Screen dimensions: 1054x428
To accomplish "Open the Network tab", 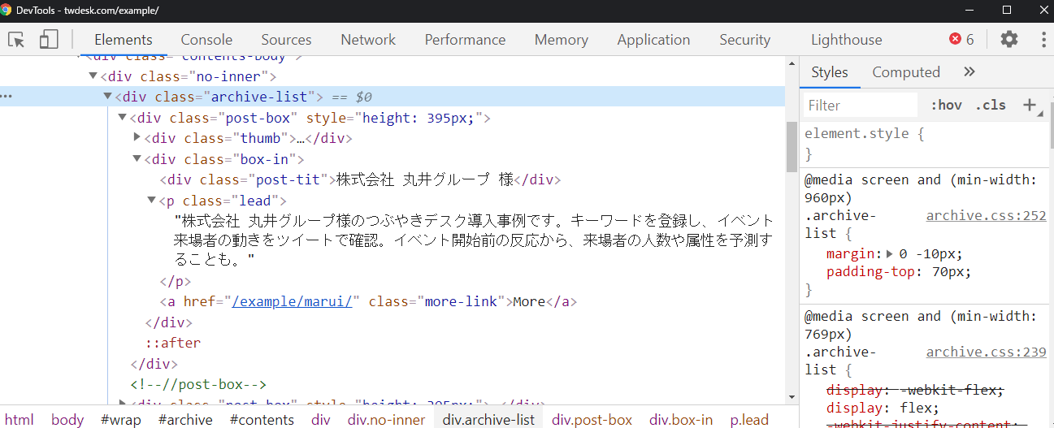I will [x=368, y=39].
